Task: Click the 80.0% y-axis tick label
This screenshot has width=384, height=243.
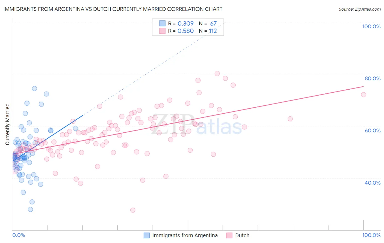Action: pos(373,78)
